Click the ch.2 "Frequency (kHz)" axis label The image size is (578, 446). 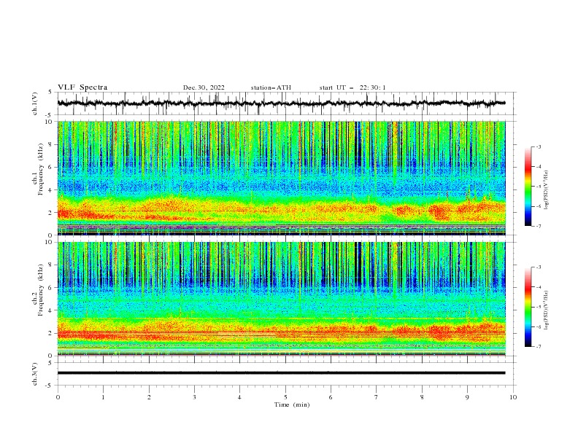click(41, 290)
